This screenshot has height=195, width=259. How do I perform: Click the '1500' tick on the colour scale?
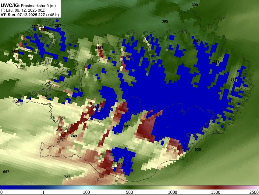[x=216, y=192]
